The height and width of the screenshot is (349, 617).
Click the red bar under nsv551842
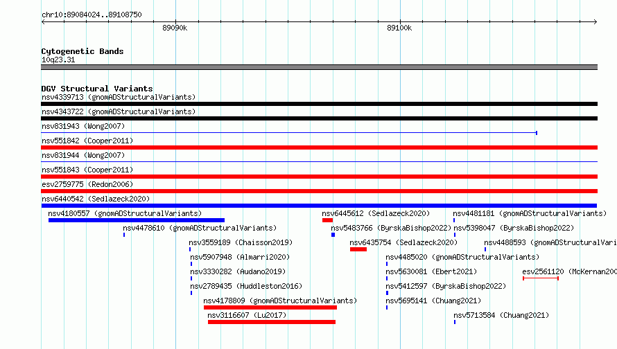click(319, 147)
